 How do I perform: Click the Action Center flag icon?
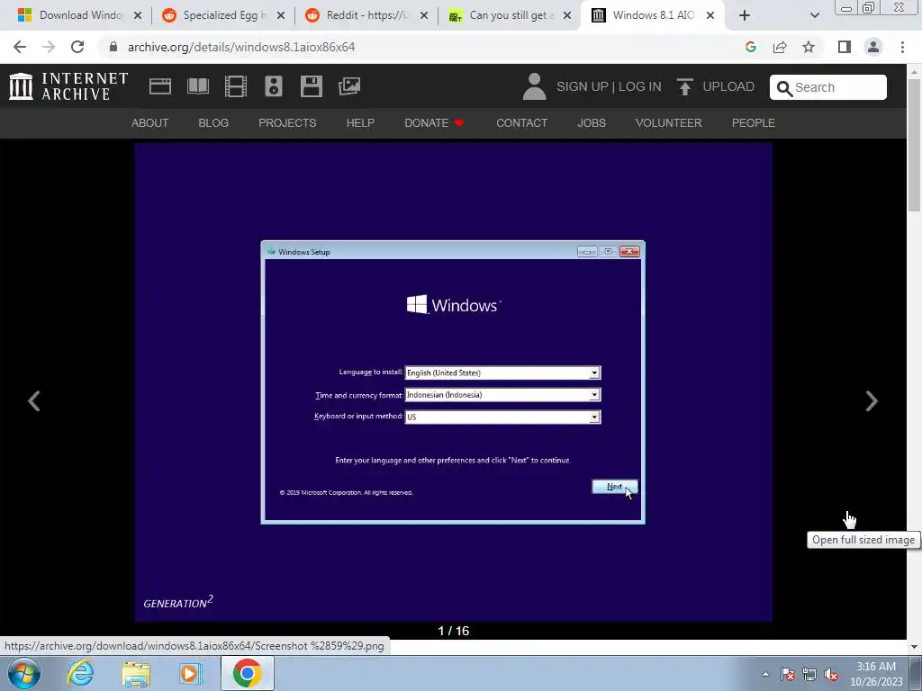coord(788,674)
